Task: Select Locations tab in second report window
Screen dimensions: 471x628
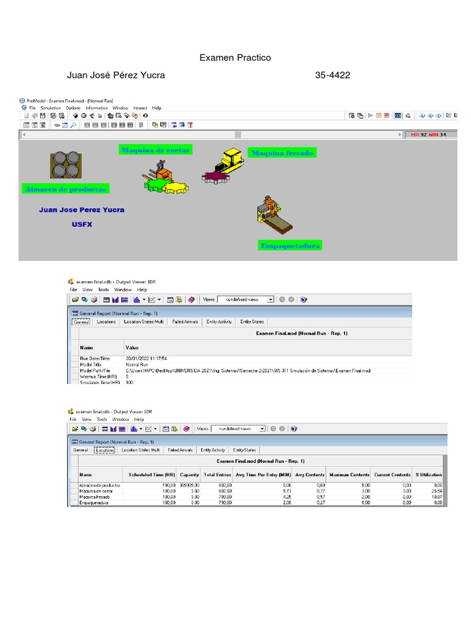Action: coord(104,450)
